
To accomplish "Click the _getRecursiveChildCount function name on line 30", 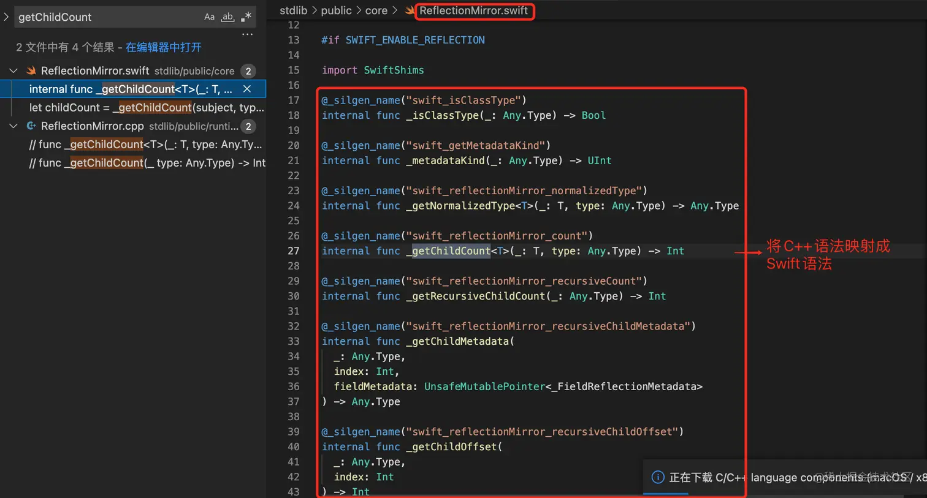I will (x=475, y=296).
